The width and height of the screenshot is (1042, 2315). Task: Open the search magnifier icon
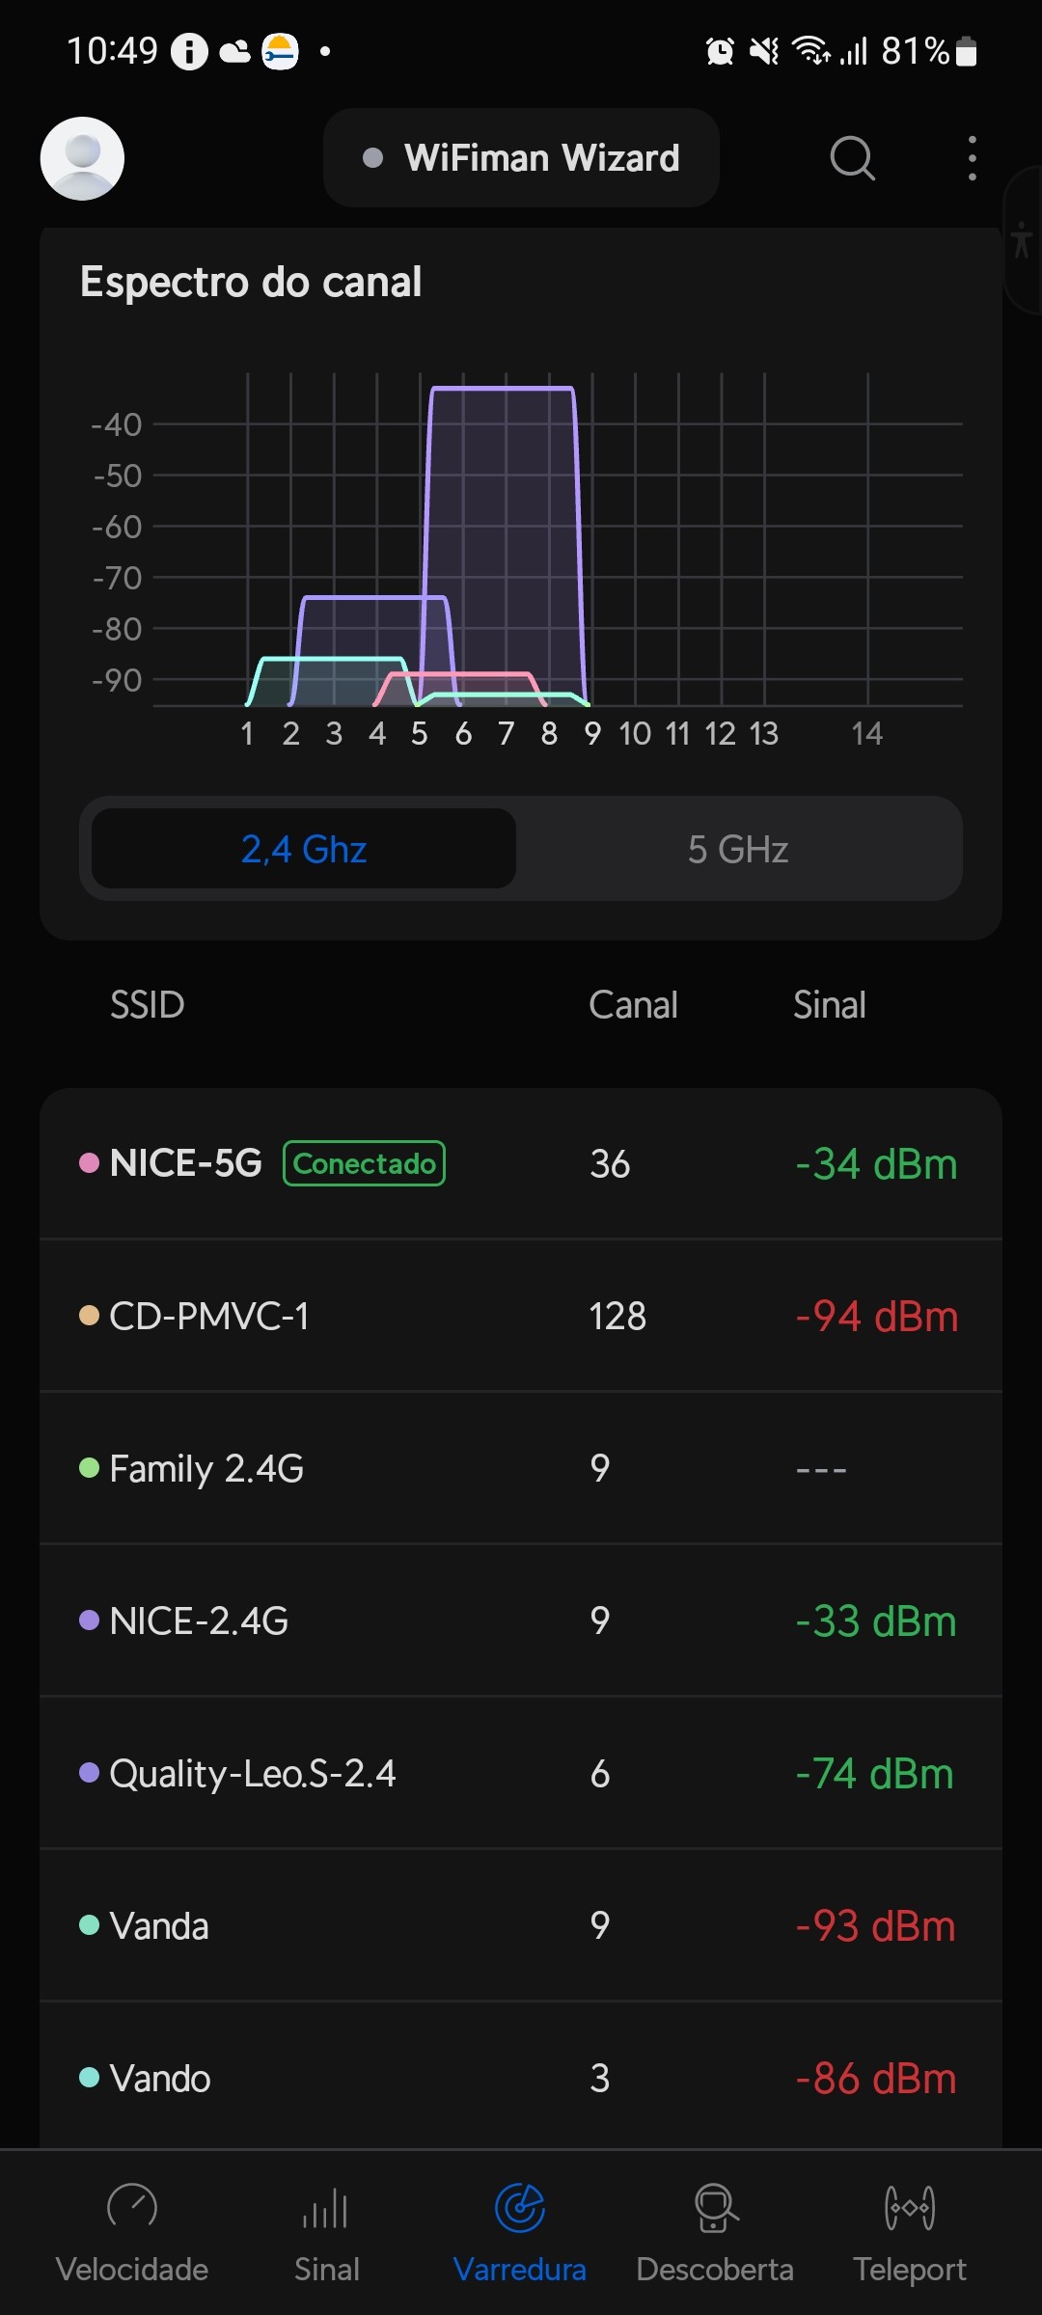tap(852, 158)
